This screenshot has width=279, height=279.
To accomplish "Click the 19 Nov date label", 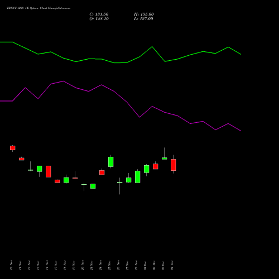I will (x=74, y=265).
